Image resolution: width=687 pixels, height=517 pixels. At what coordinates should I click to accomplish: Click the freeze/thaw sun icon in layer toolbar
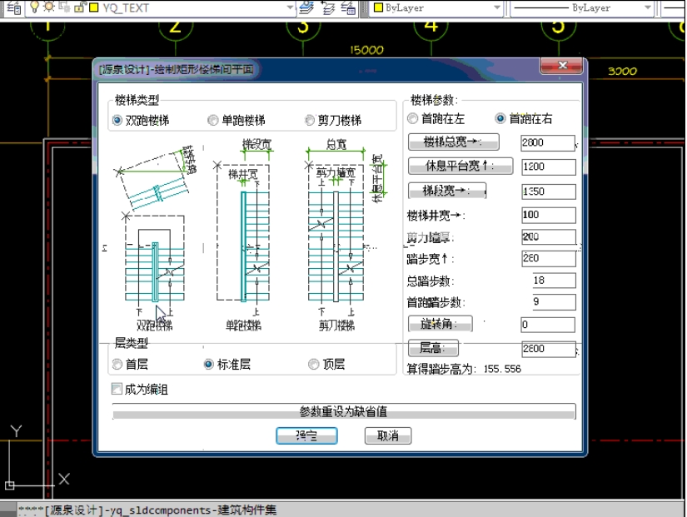[x=50, y=9]
